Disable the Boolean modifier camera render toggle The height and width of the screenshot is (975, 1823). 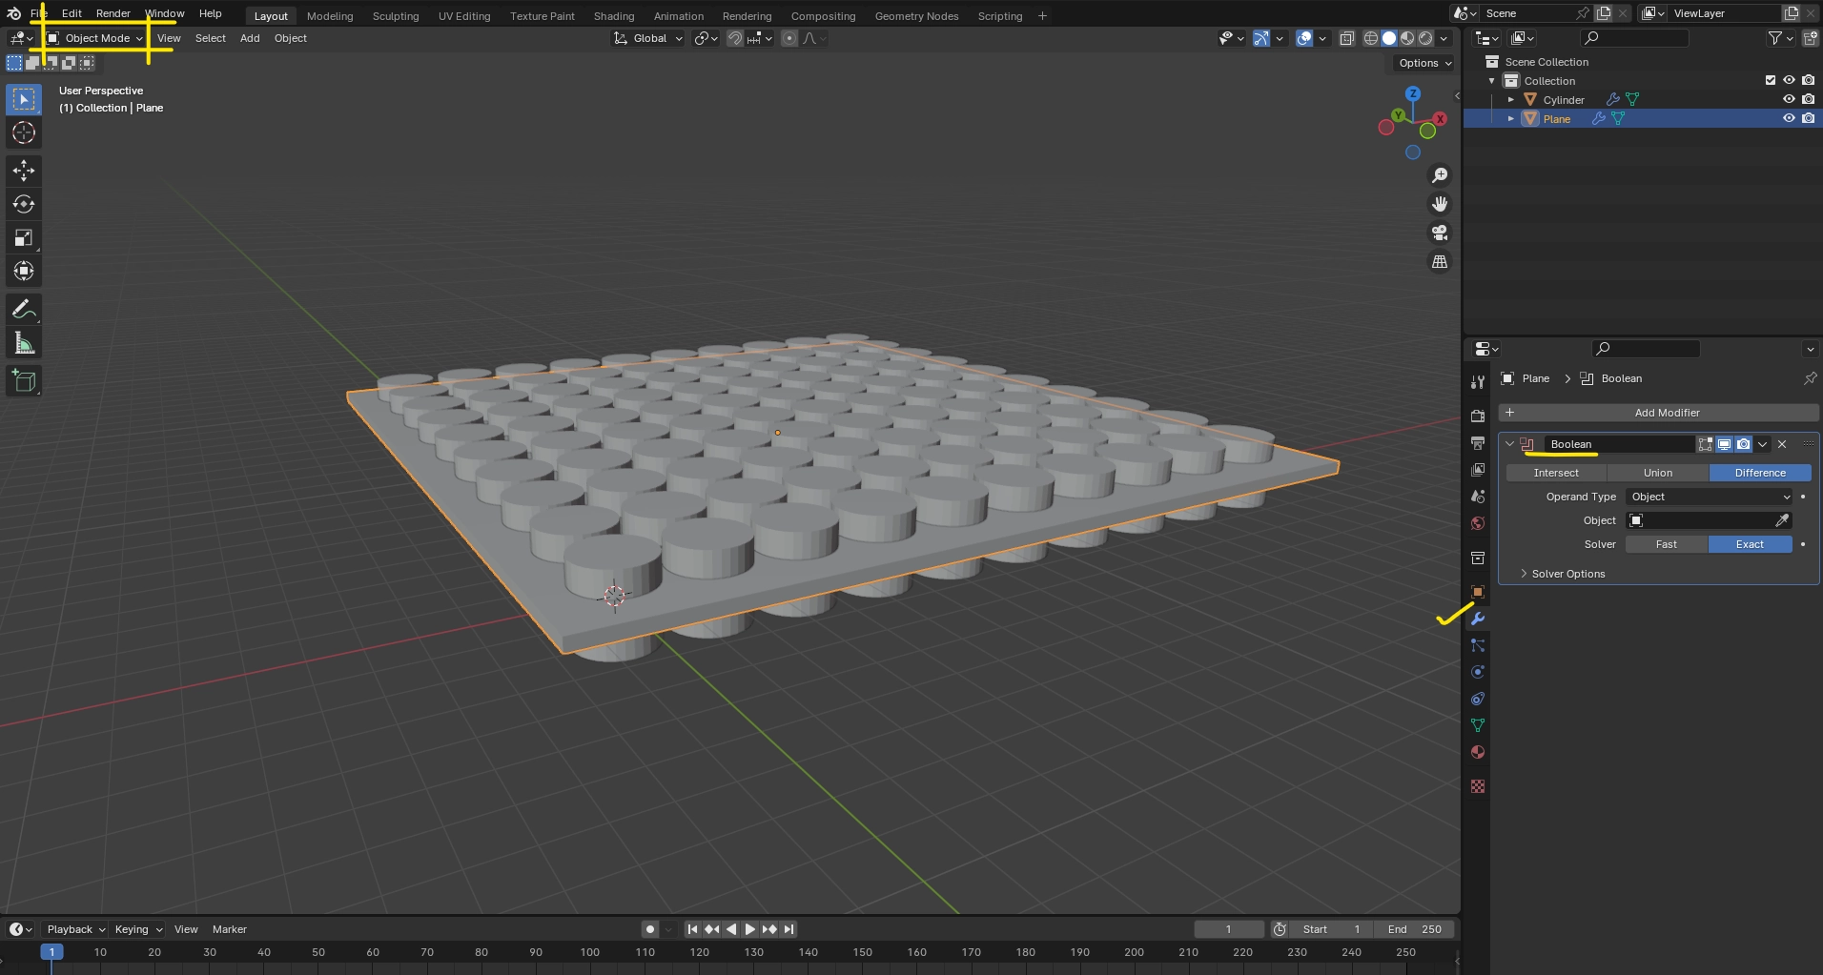[1744, 444]
